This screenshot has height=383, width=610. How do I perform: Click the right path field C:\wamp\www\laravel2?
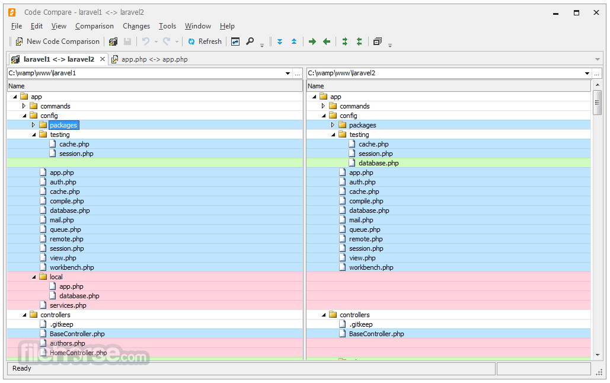point(445,73)
